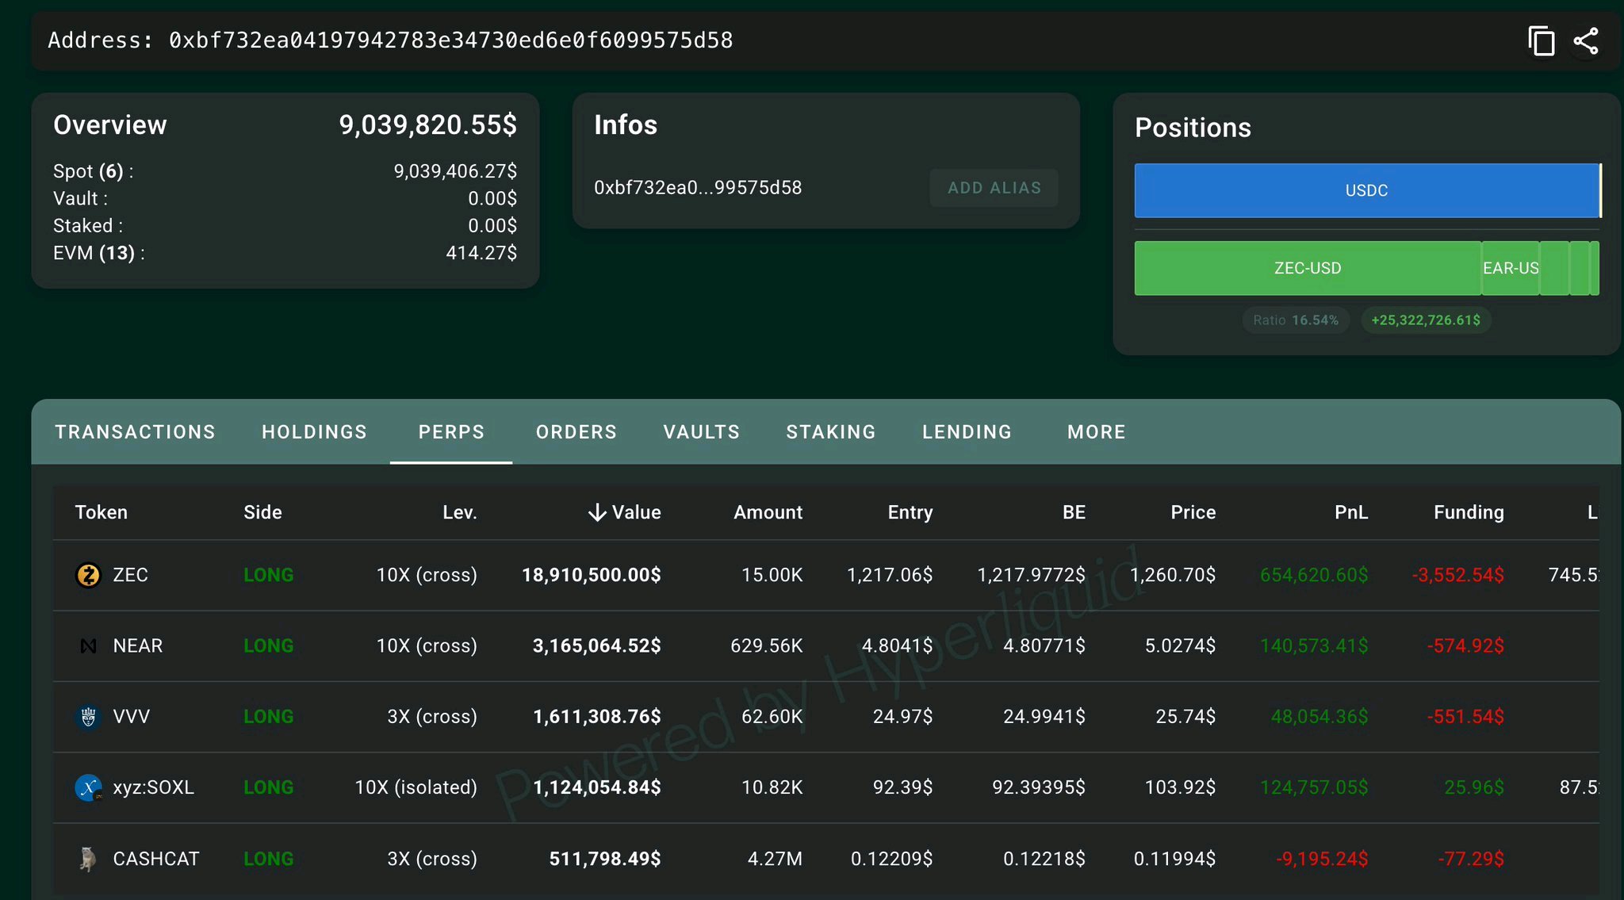Switch to the TRANSACTIONS tab

pos(135,432)
